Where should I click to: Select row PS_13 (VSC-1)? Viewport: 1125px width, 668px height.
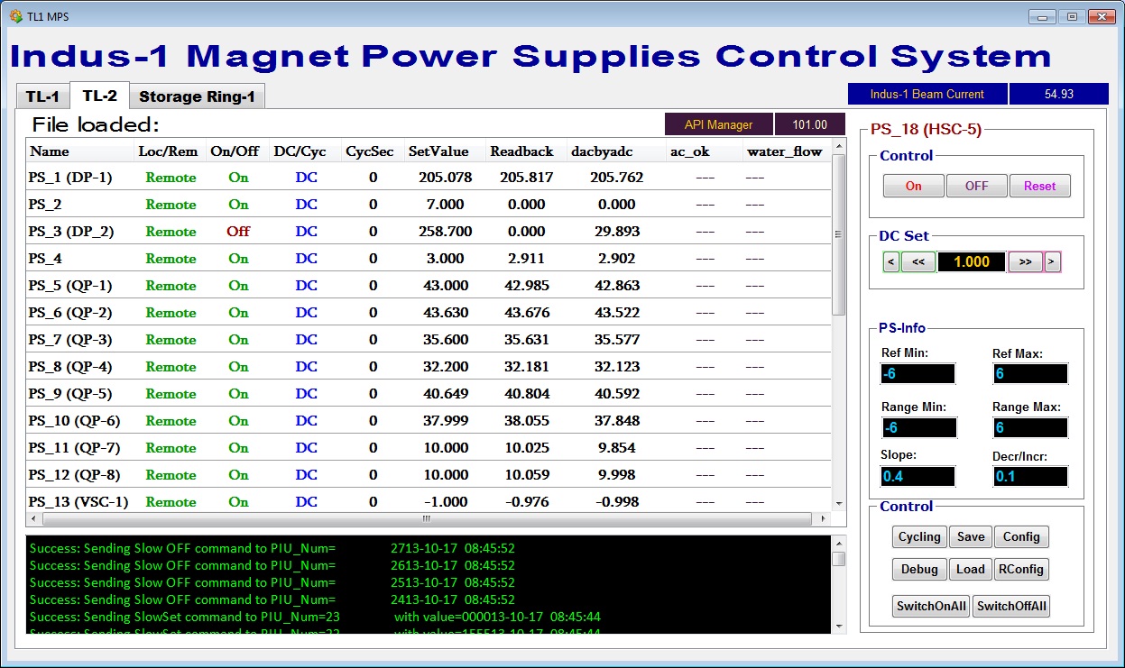point(429,501)
